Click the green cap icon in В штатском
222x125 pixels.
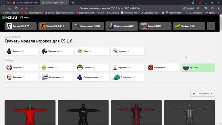pyautogui.click(x=117, y=77)
